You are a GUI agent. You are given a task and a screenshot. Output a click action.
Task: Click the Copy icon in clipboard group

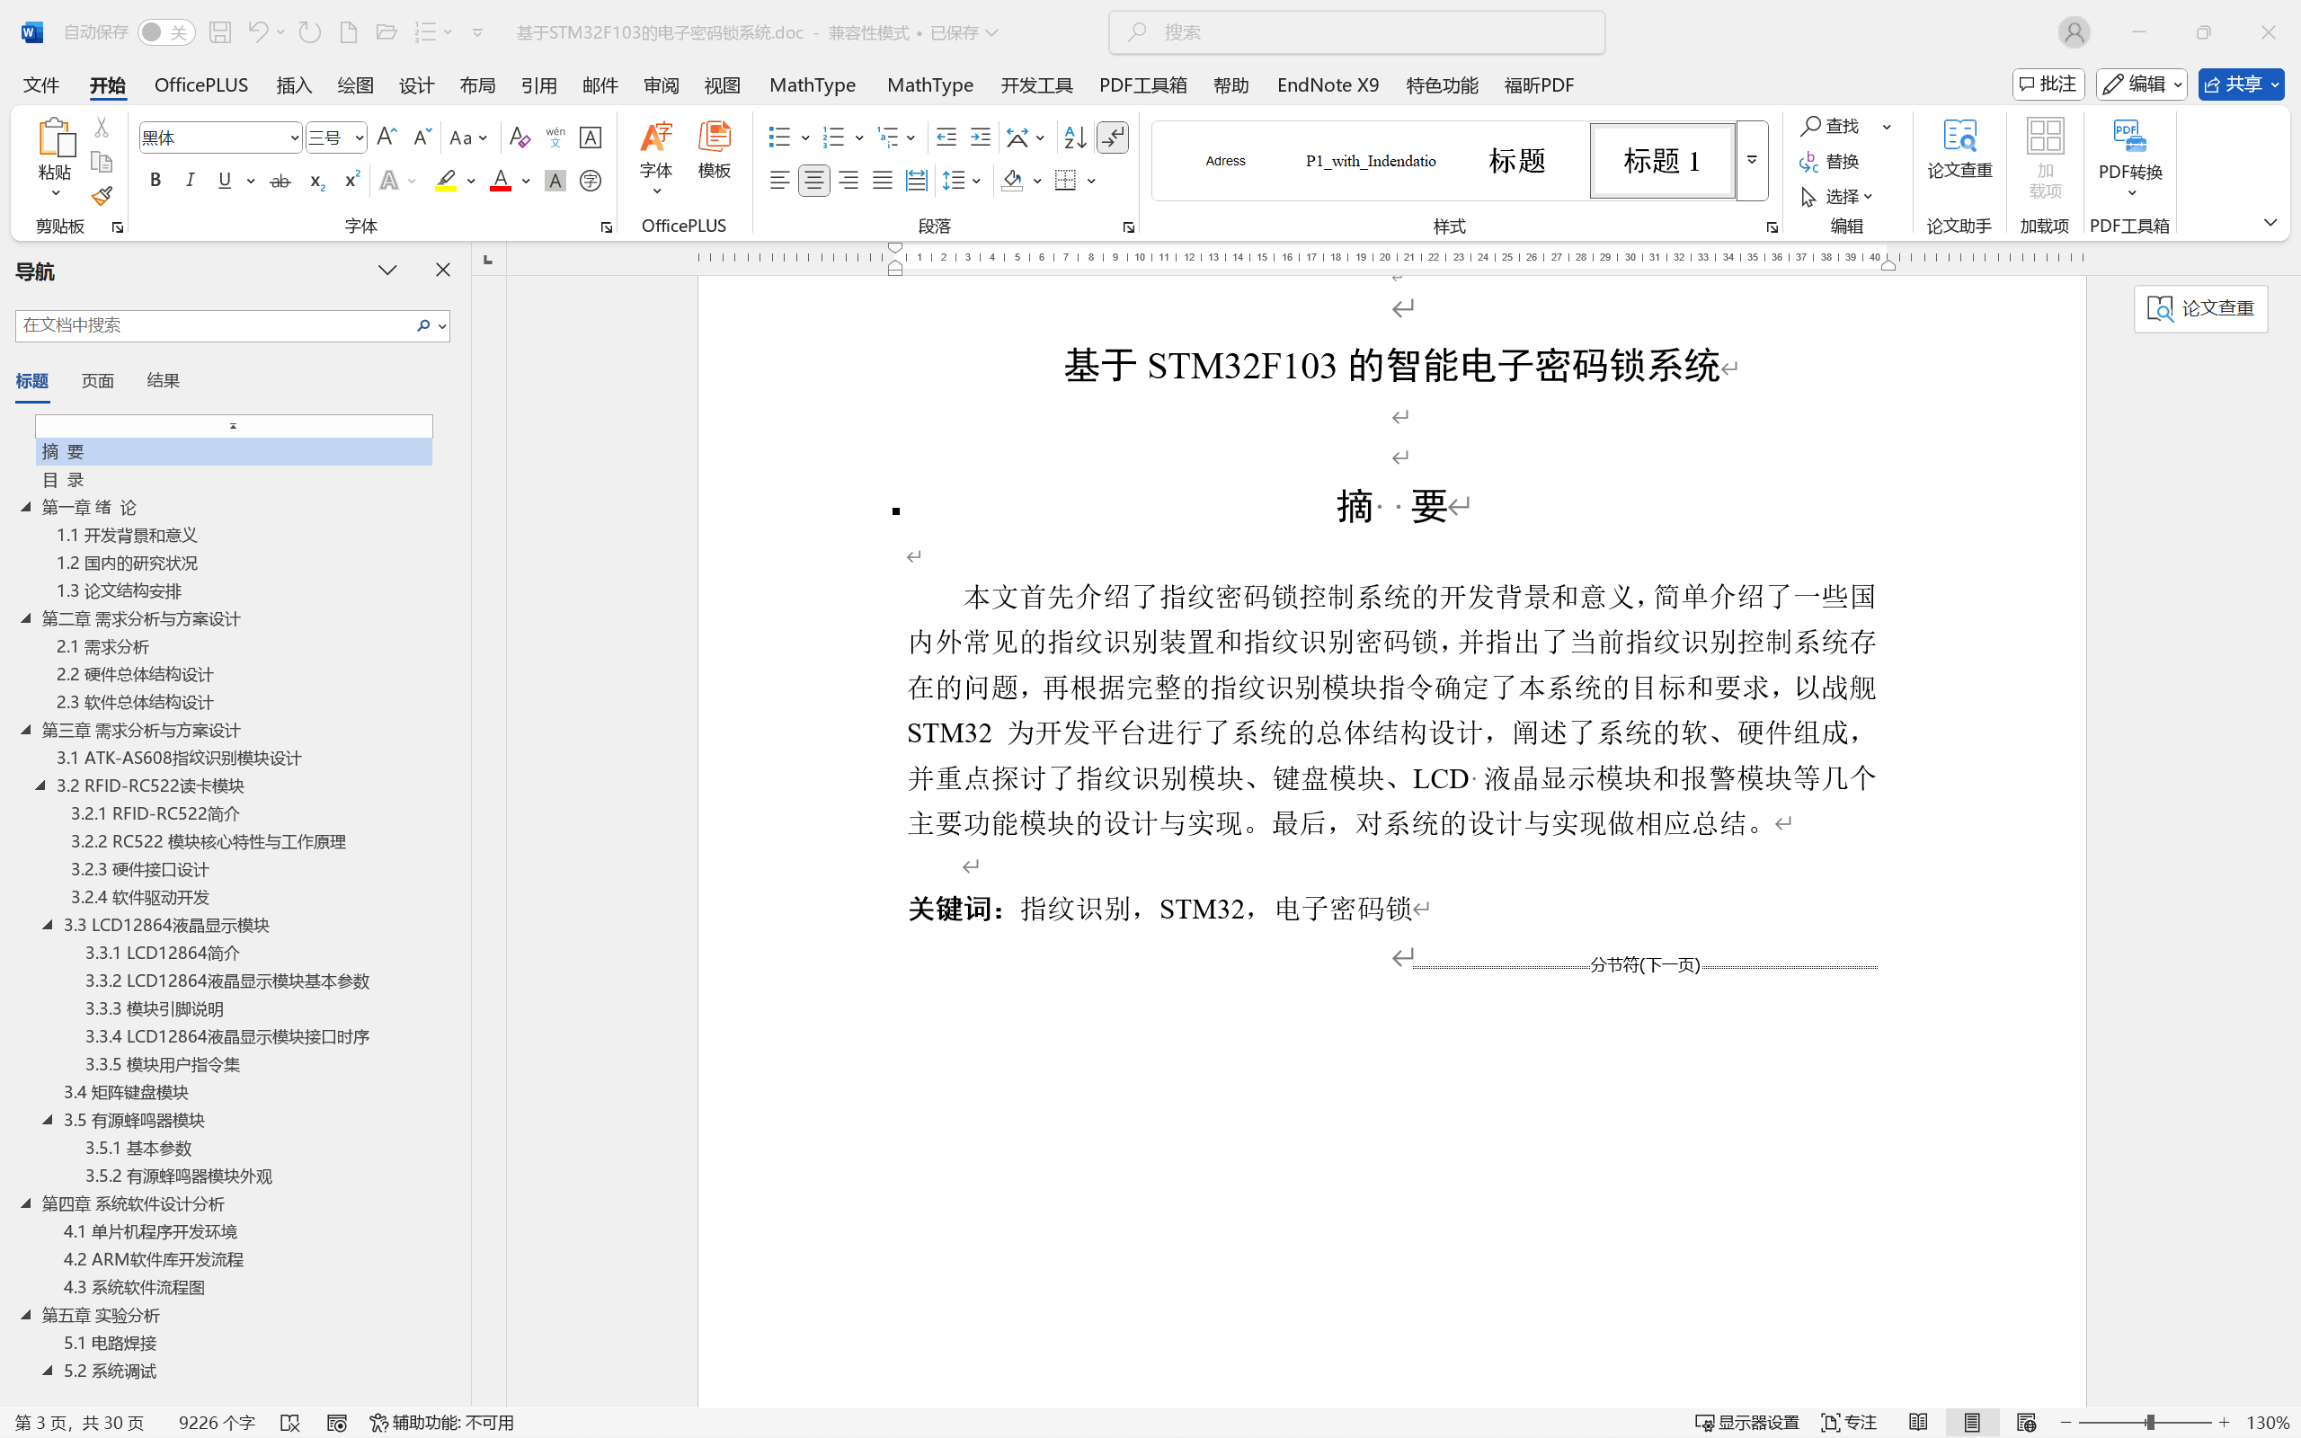coord(102,162)
